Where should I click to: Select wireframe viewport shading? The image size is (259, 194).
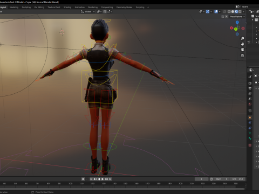229,12
